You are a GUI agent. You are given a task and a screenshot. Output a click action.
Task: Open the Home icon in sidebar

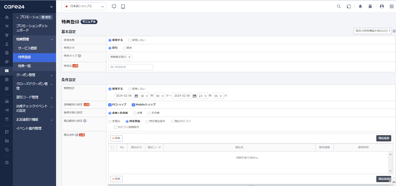click(7, 17)
